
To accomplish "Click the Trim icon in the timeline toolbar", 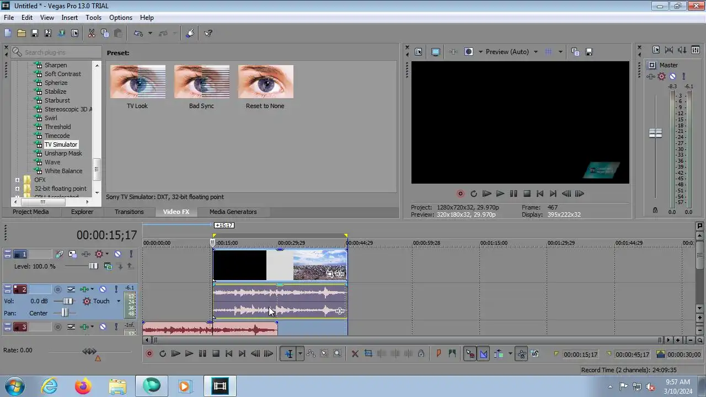I will click(368, 354).
